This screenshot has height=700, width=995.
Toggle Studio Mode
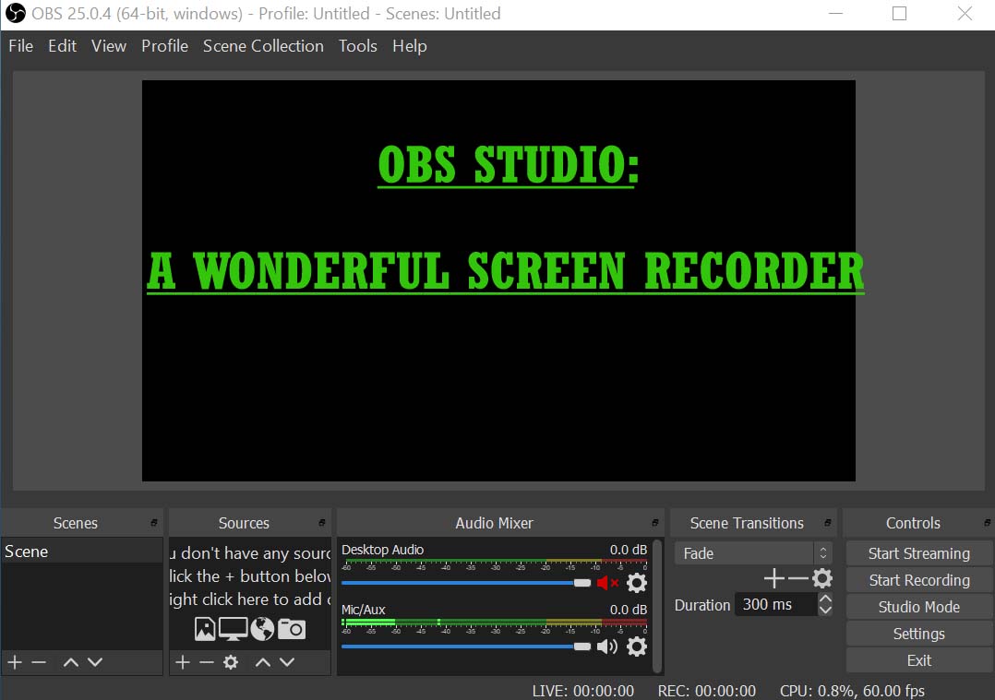click(x=919, y=607)
